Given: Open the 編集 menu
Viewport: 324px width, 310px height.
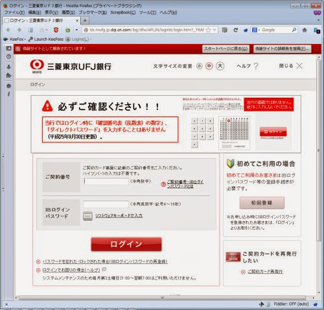Looking at the screenshot, I should [x=35, y=12].
